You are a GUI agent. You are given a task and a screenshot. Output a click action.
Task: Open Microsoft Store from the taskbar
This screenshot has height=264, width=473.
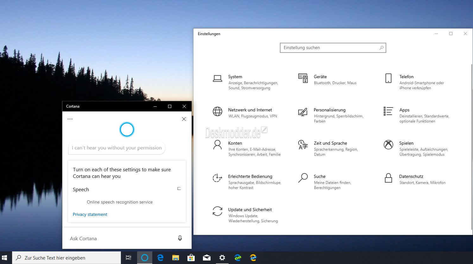(x=191, y=258)
